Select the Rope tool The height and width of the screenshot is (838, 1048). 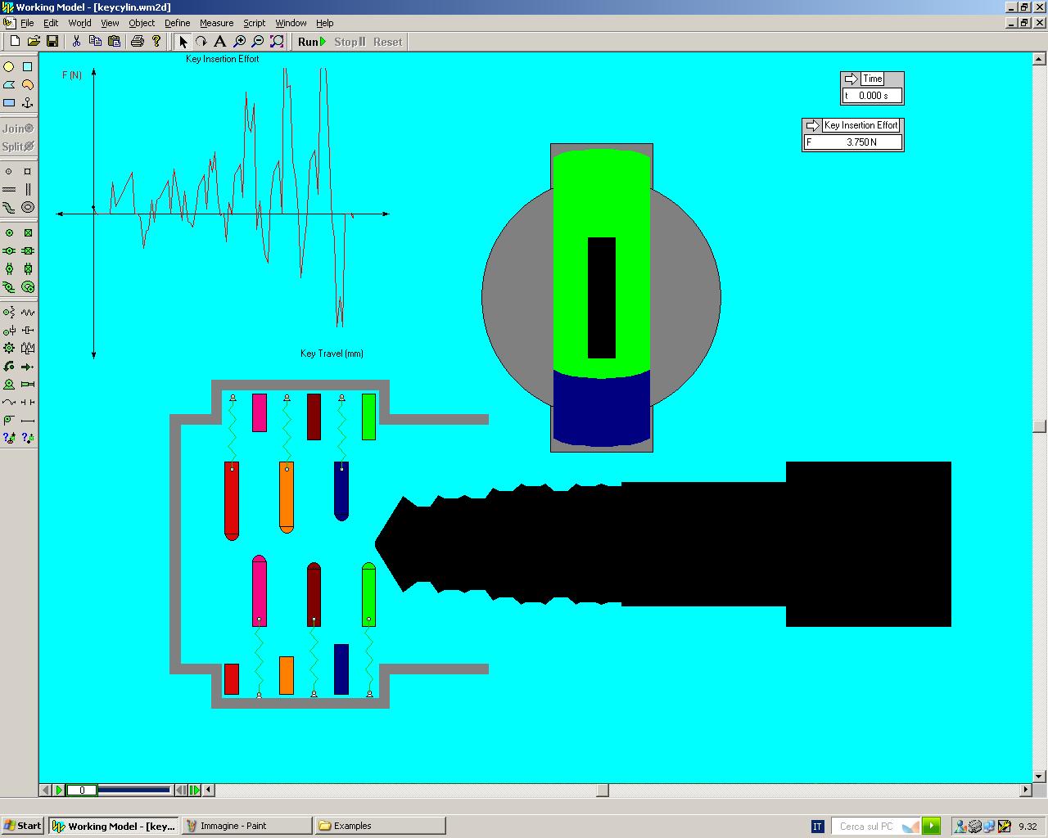click(9, 402)
